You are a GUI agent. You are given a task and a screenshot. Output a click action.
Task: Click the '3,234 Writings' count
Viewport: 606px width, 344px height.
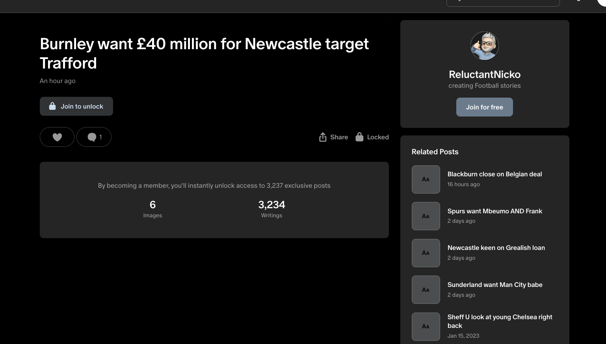tap(271, 209)
